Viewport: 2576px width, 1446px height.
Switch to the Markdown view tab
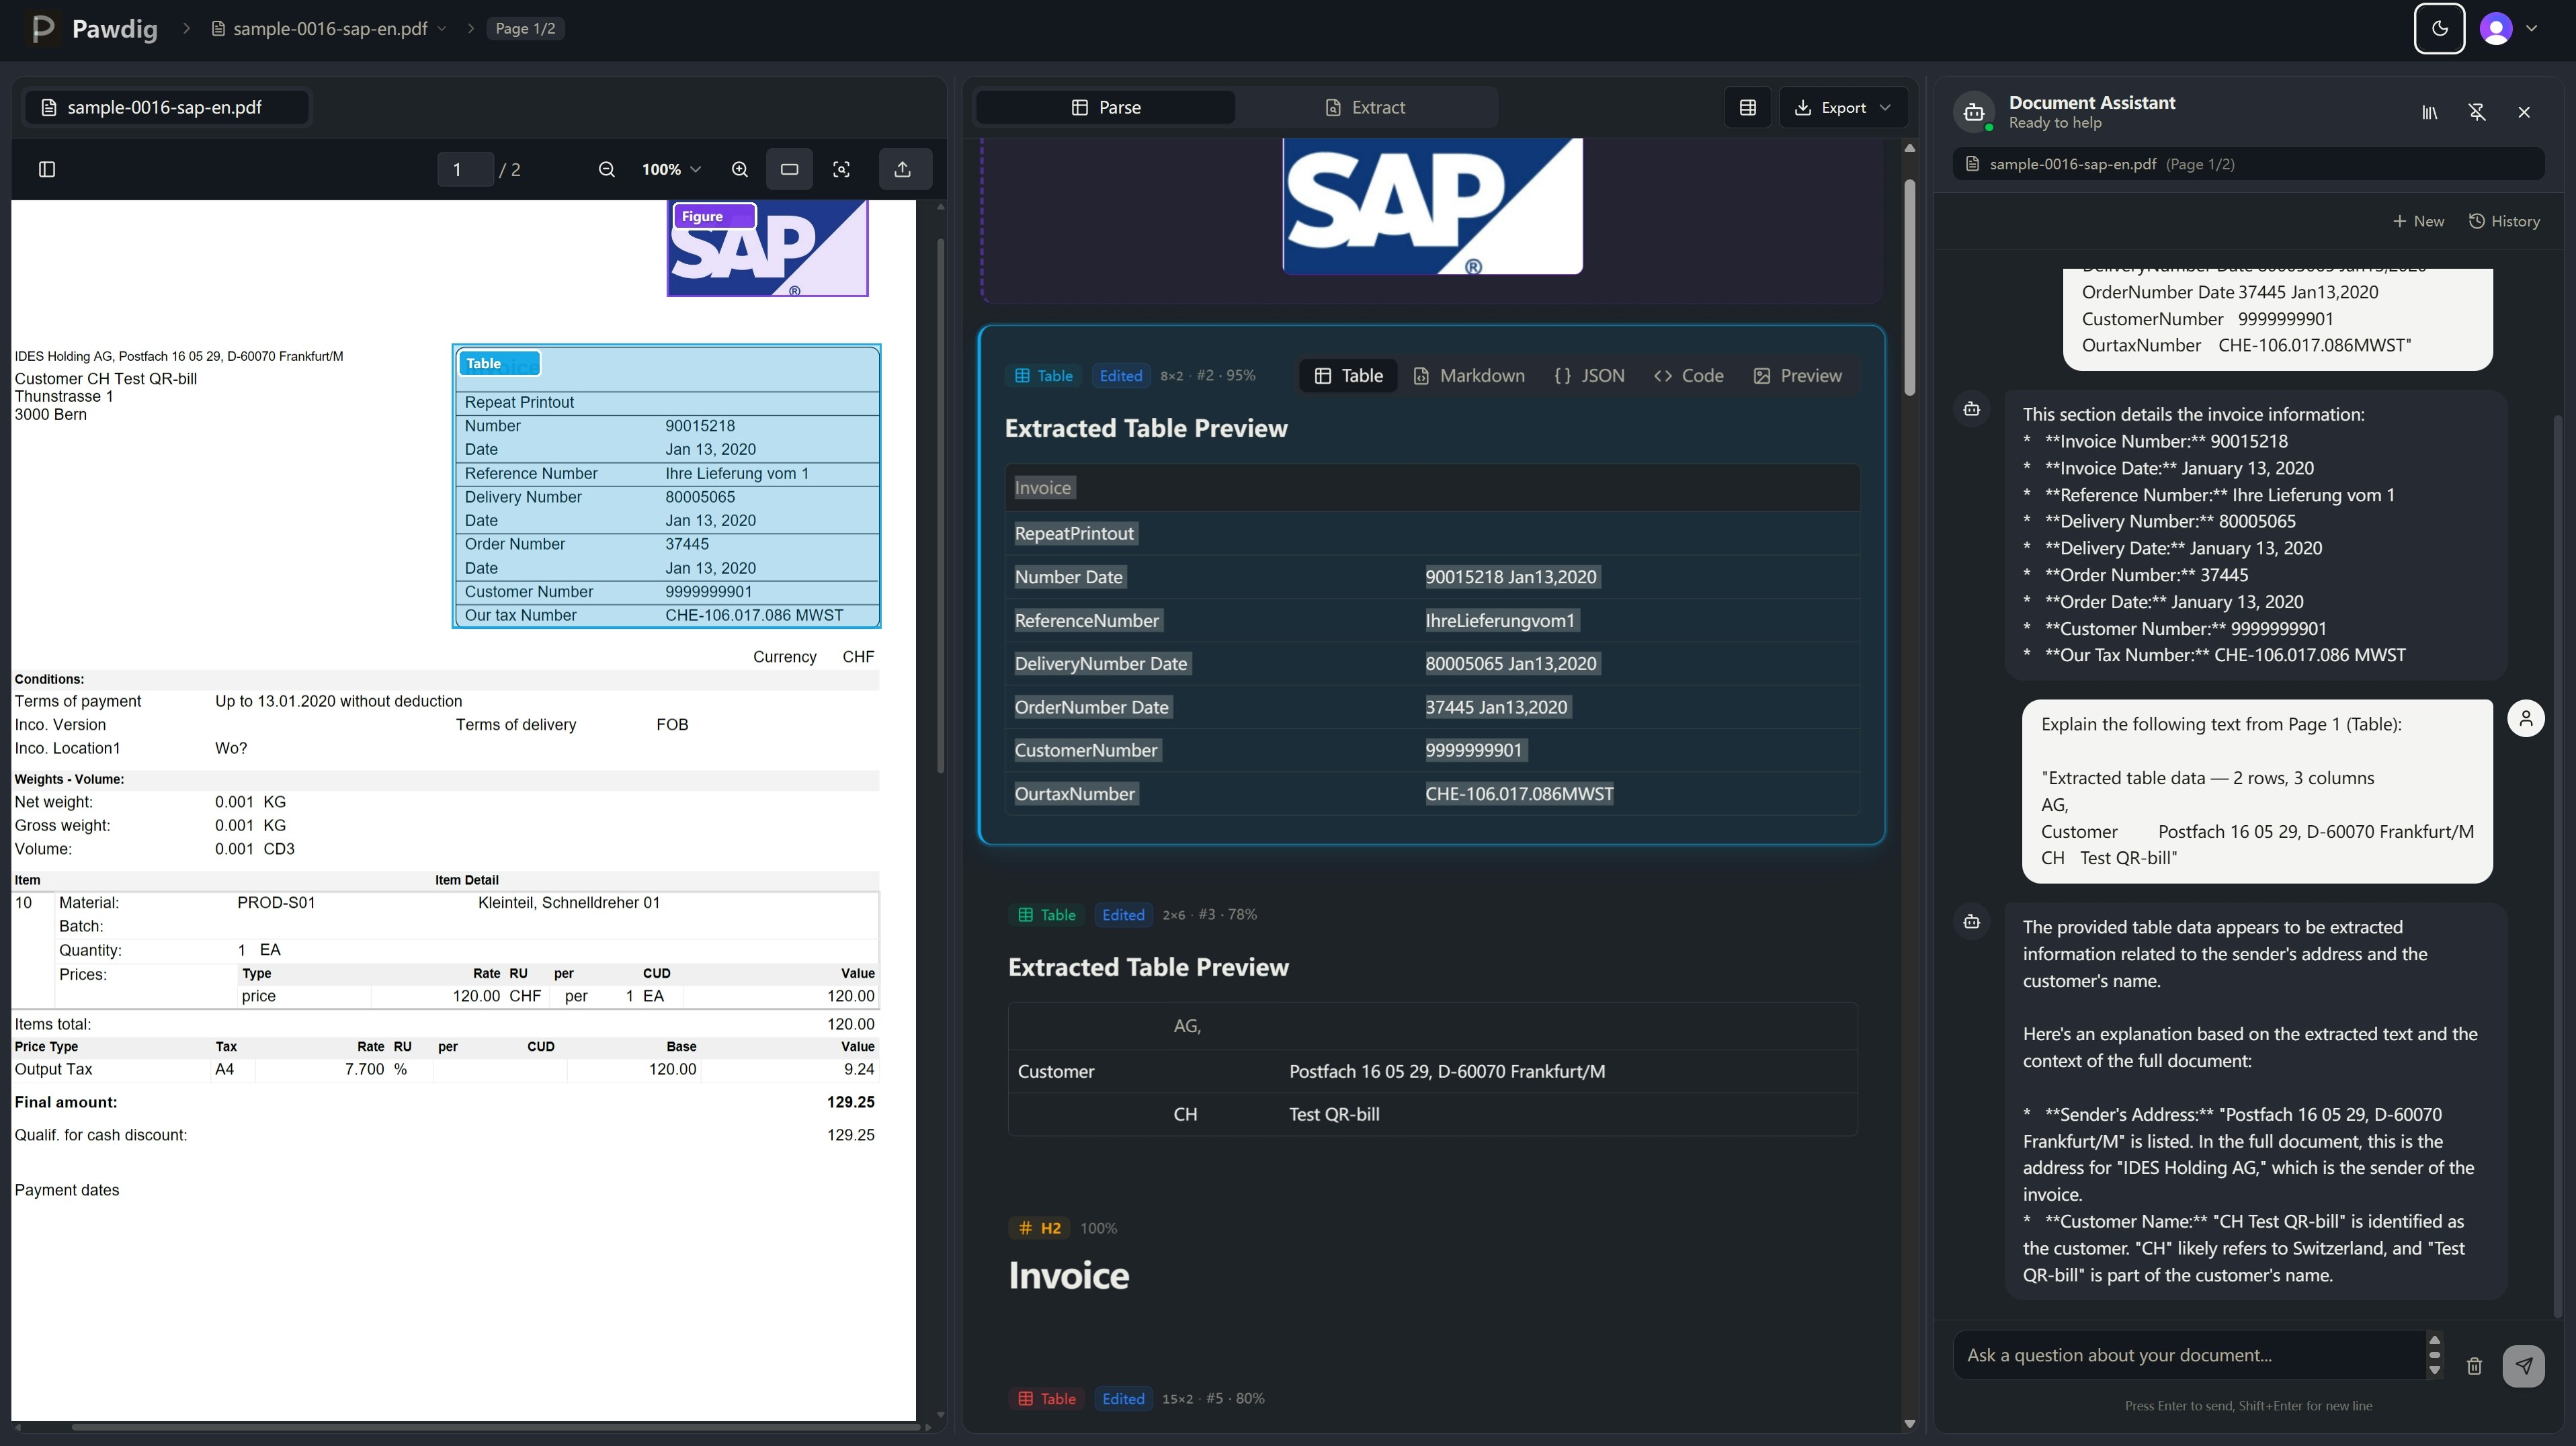pyautogui.click(x=1469, y=376)
